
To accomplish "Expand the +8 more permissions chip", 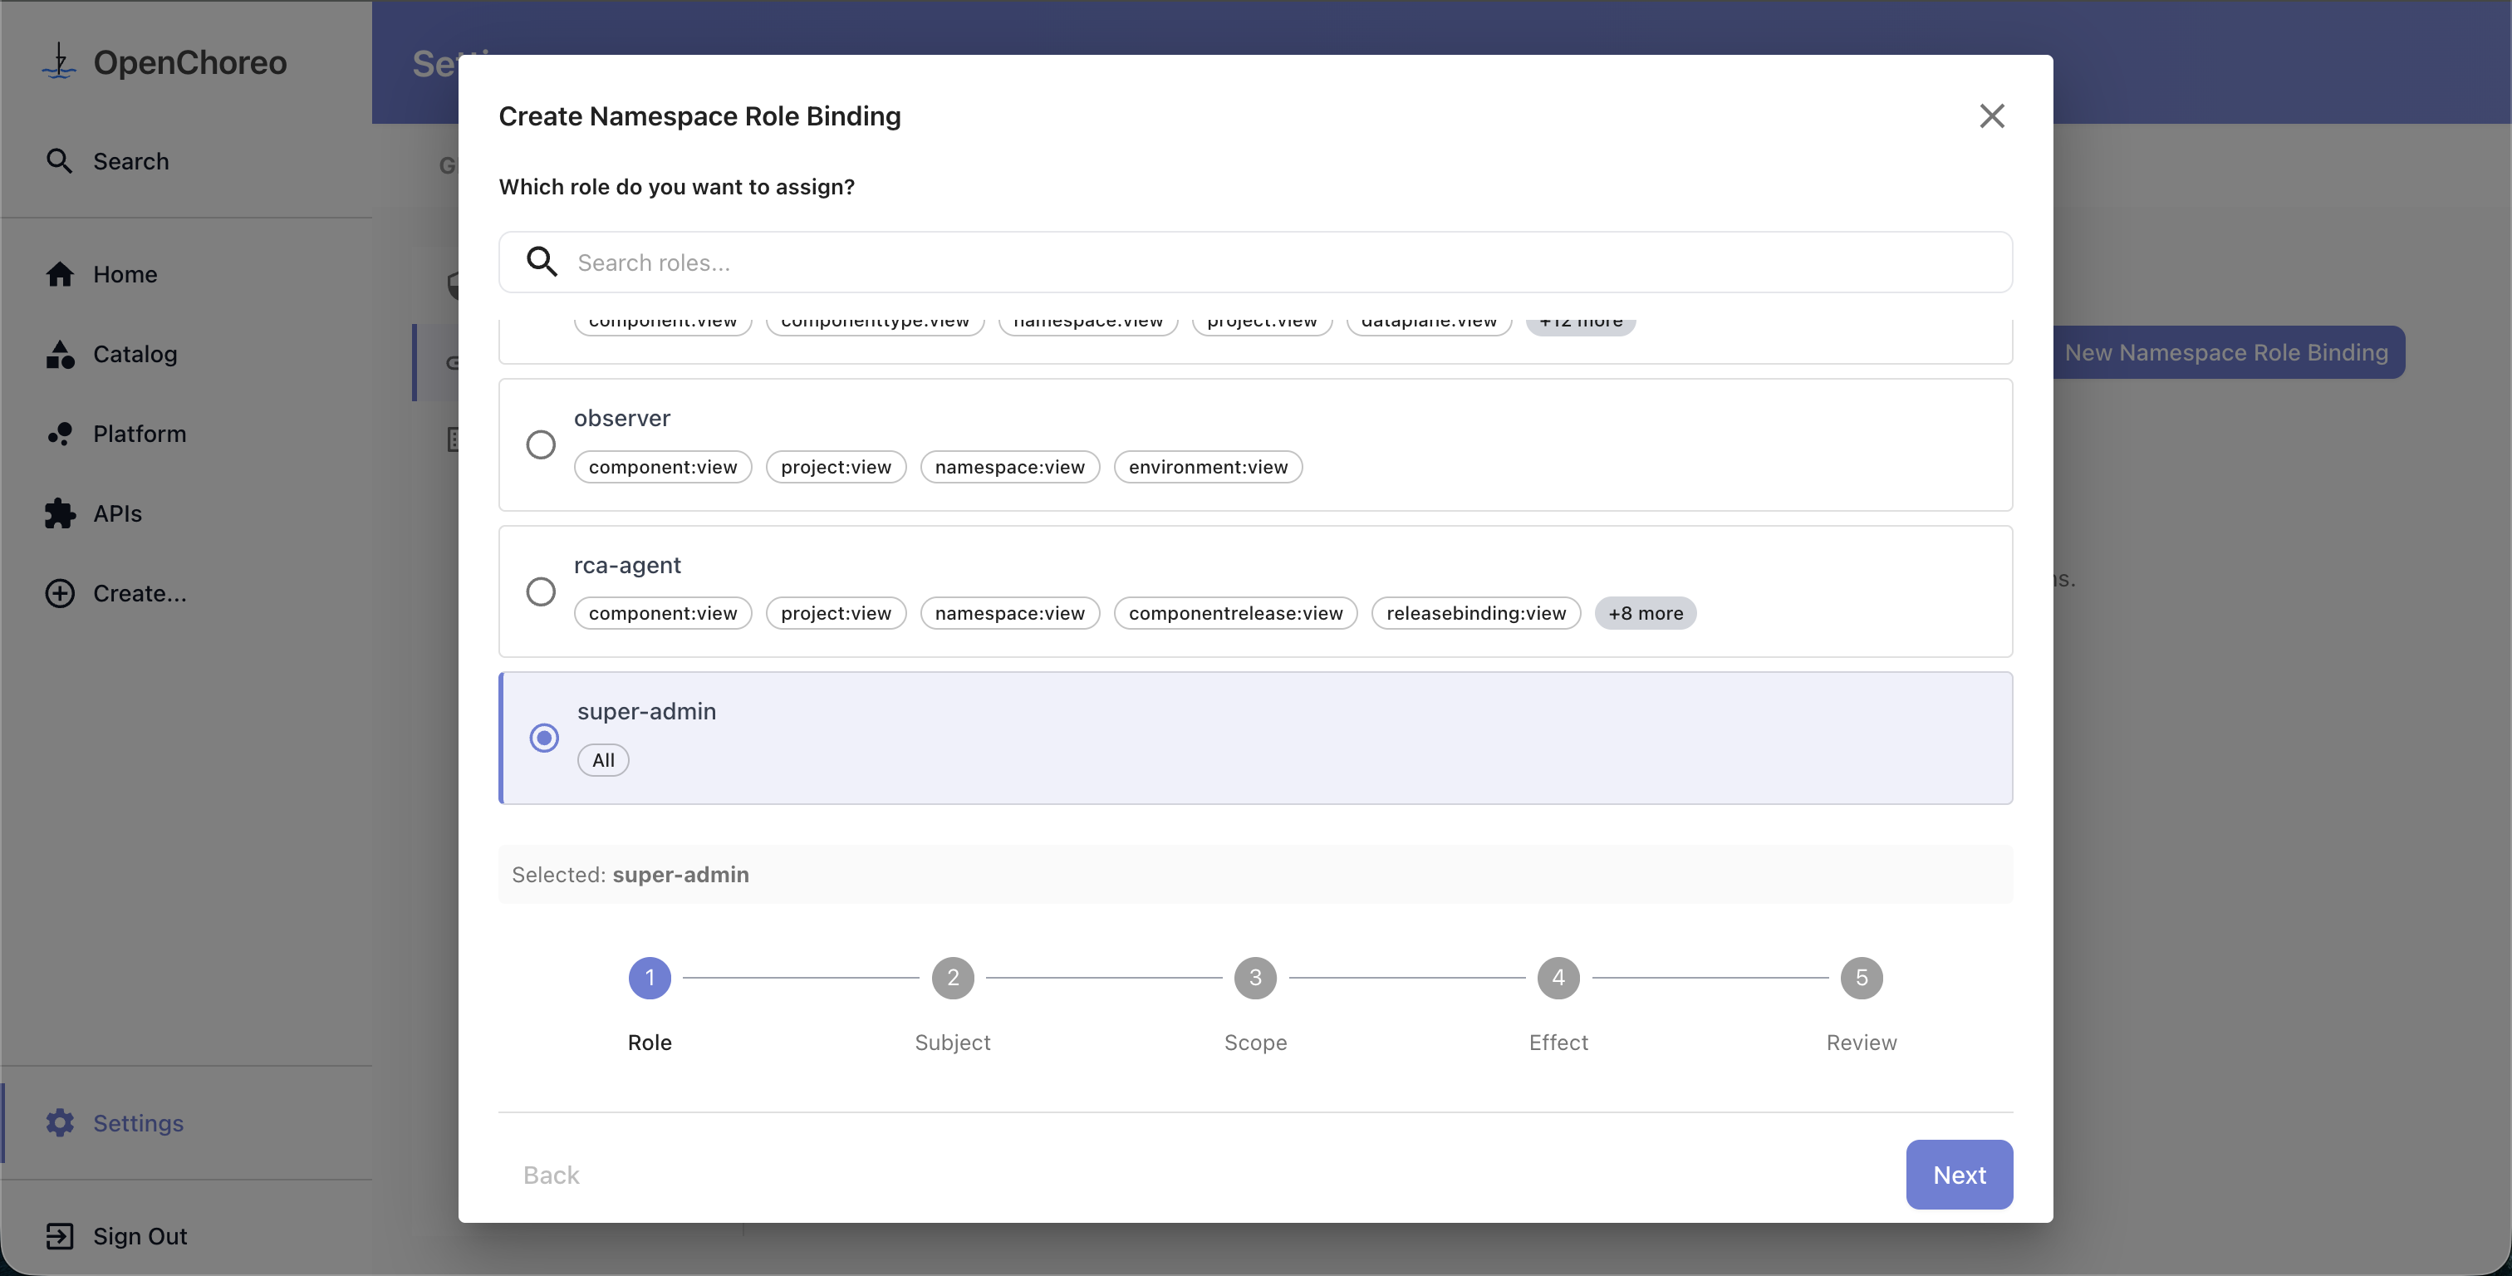I will coord(1645,614).
